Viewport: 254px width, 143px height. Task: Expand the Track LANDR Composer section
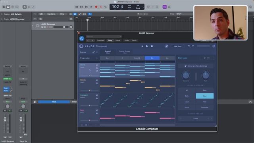pyautogui.click(x=2, y=19)
